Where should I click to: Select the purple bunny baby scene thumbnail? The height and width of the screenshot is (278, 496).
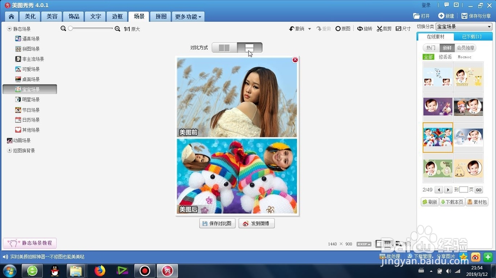click(438, 107)
